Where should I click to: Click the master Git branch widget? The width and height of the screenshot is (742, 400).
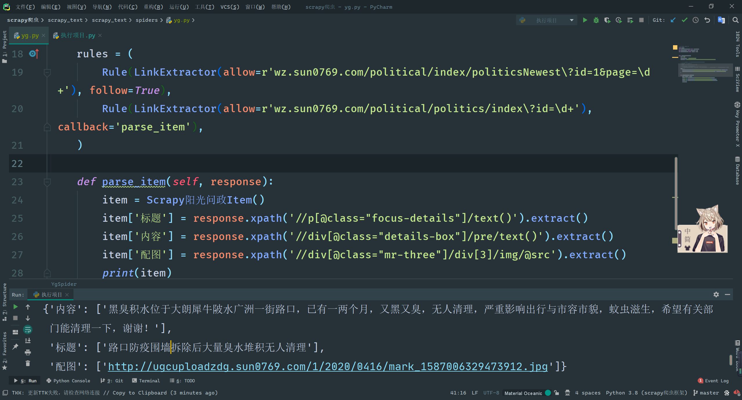pos(706,393)
